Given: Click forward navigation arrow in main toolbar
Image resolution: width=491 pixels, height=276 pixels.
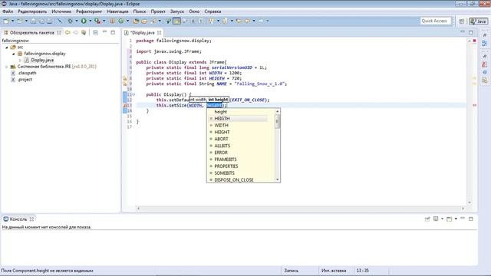Looking at the screenshot, I should (x=261, y=21).
